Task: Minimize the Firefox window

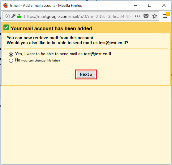Action: point(136,5)
